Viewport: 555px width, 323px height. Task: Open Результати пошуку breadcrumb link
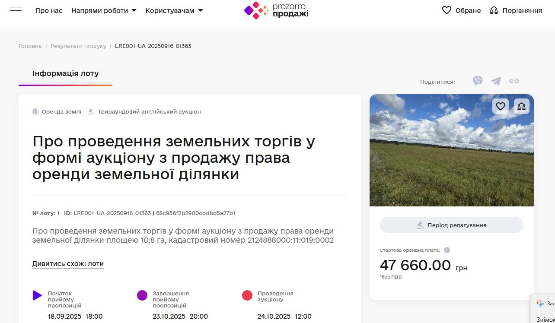(78, 46)
